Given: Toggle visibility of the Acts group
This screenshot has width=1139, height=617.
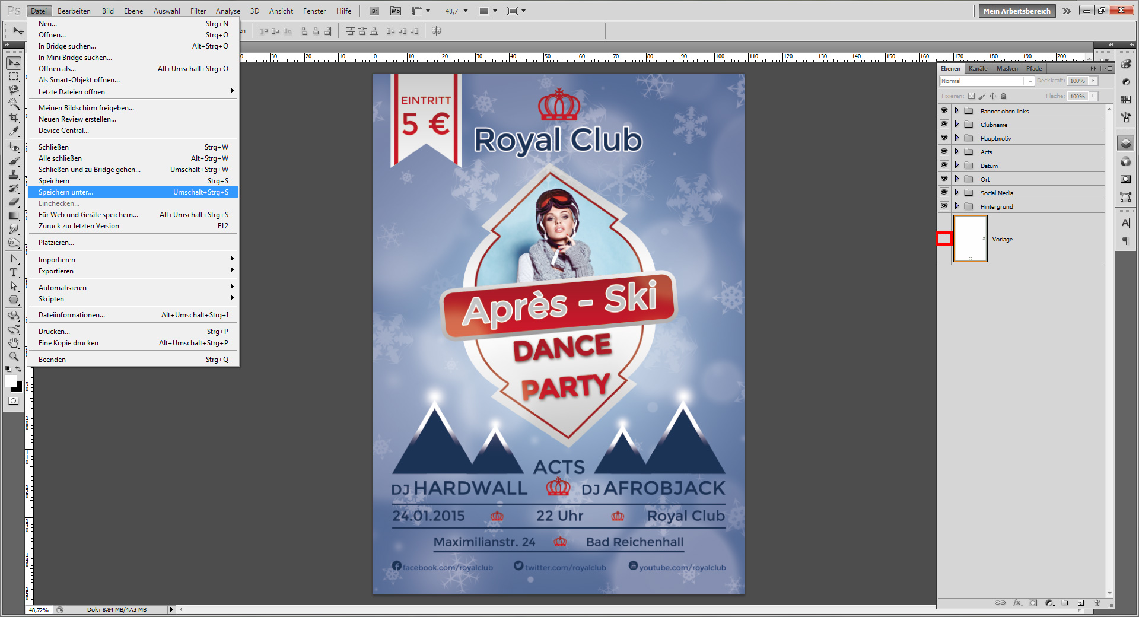Looking at the screenshot, I should coord(944,152).
